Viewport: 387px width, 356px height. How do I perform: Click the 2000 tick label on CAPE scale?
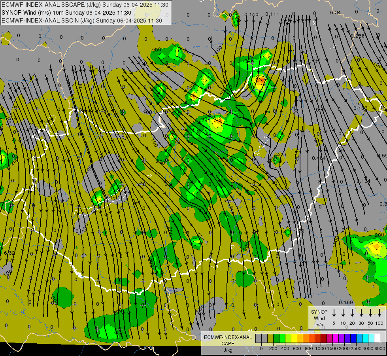tap(344, 348)
